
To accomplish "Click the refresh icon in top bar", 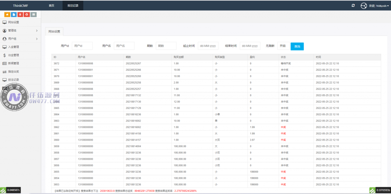I will point(353,5).
